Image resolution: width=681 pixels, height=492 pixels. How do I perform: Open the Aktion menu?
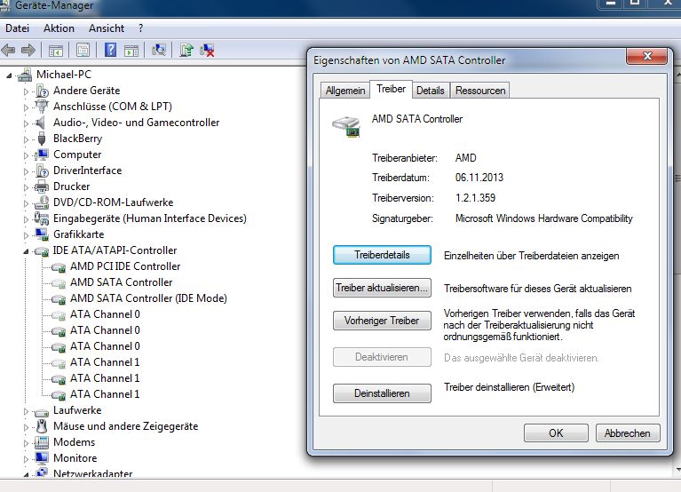pyautogui.click(x=59, y=28)
